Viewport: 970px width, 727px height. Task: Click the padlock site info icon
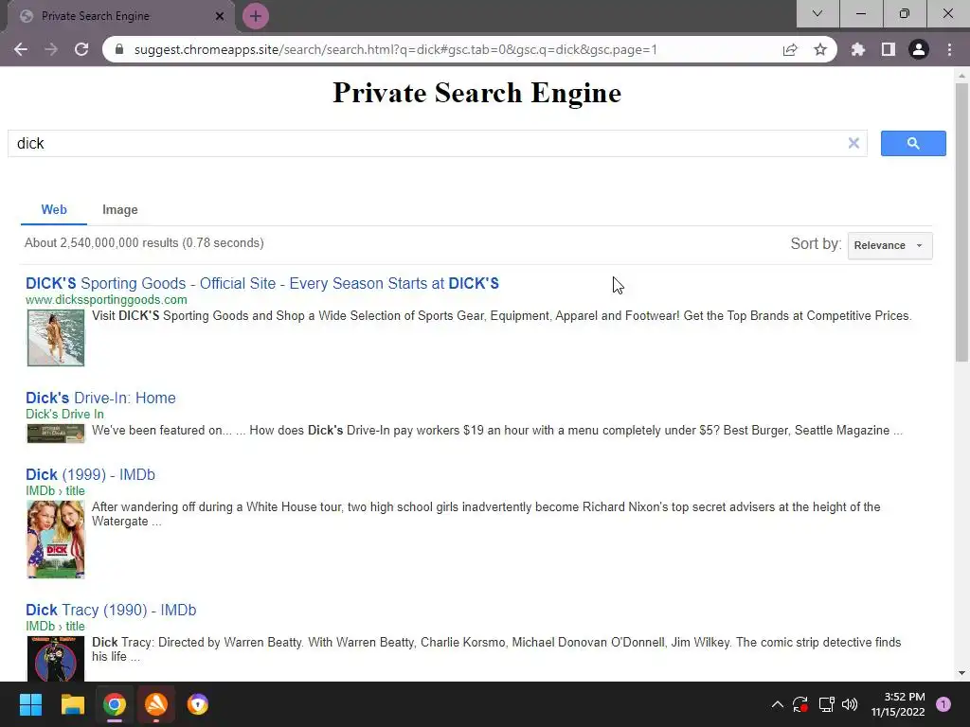click(119, 49)
